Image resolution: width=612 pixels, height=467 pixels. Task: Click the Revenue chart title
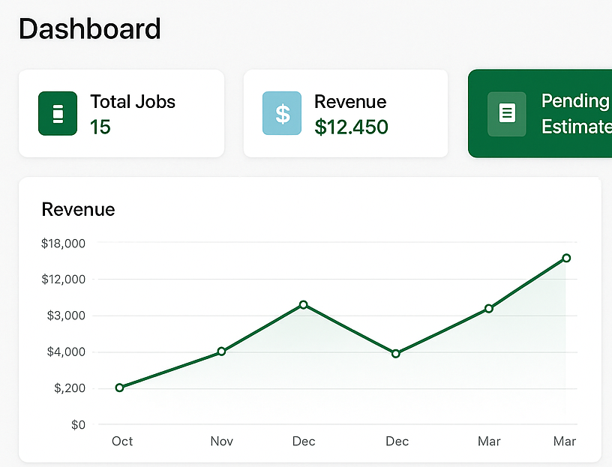click(x=78, y=209)
